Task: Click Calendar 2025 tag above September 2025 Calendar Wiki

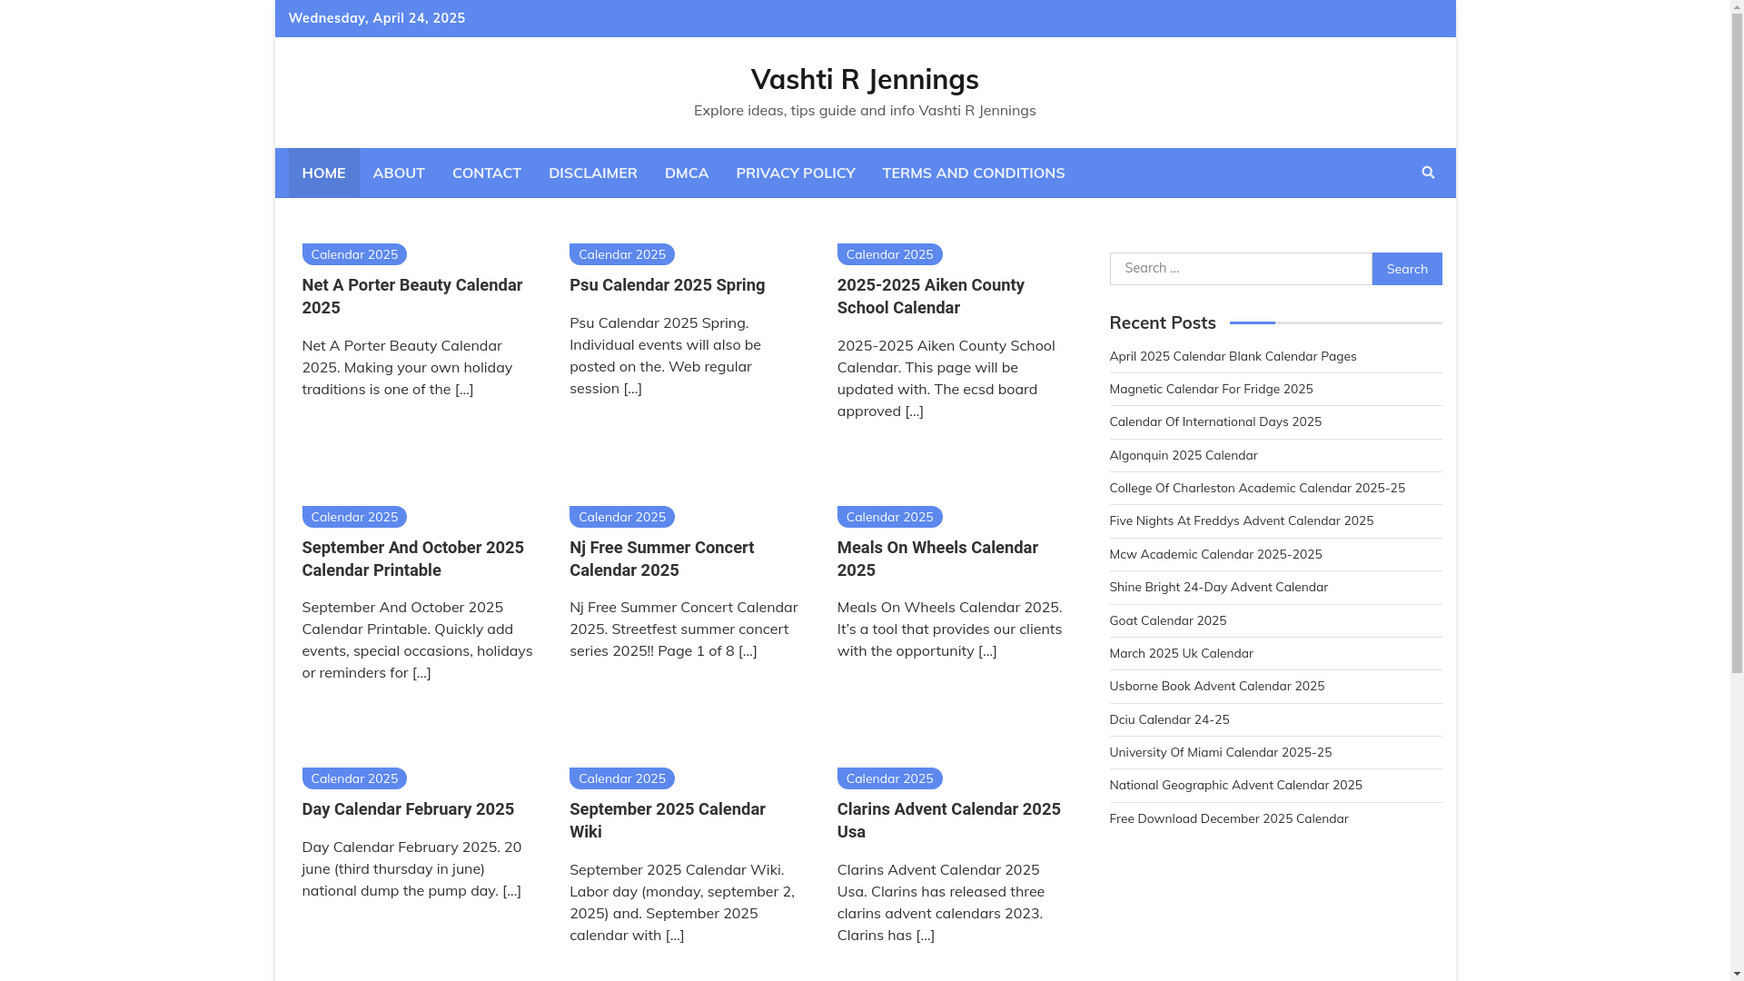Action: [622, 778]
